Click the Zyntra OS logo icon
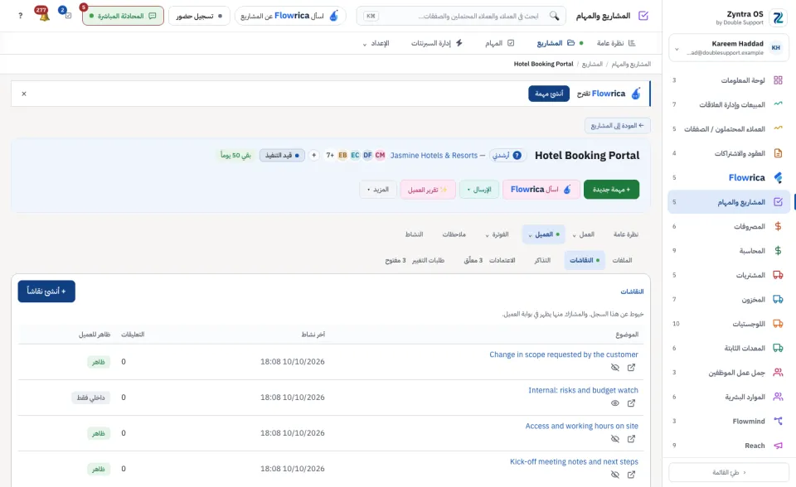Viewport: 796px width, 487px height. [x=778, y=17]
